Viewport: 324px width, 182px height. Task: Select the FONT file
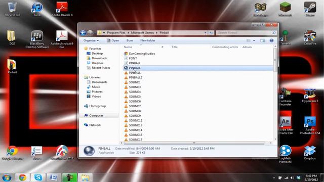(x=133, y=59)
